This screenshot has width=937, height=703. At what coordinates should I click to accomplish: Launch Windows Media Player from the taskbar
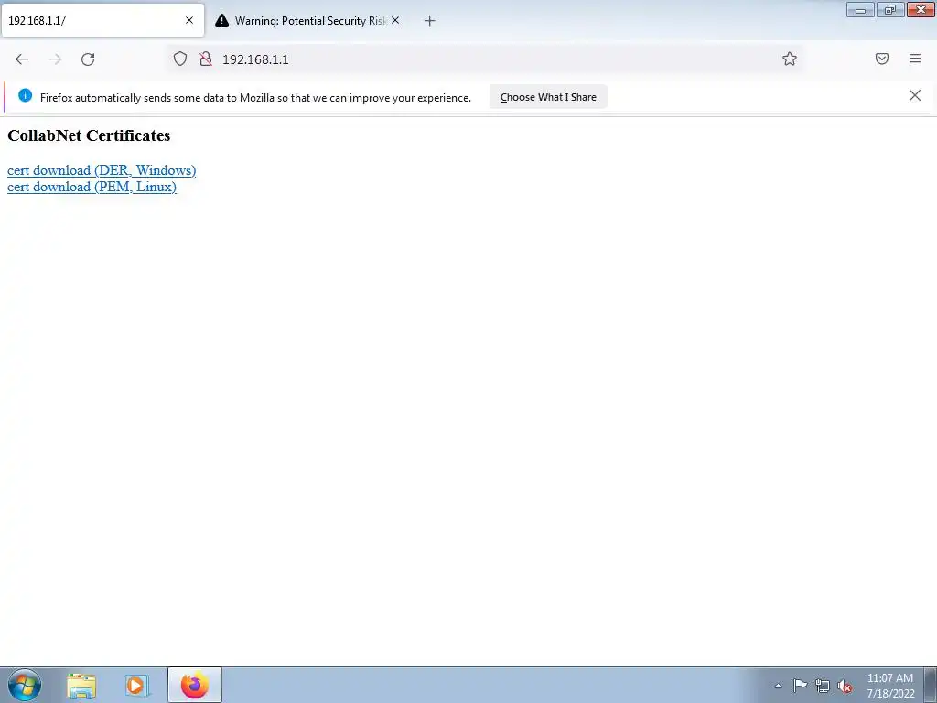pos(137,685)
